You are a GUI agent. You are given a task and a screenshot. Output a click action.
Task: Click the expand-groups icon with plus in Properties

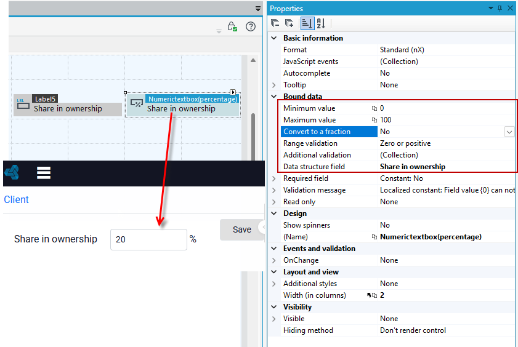coord(289,23)
